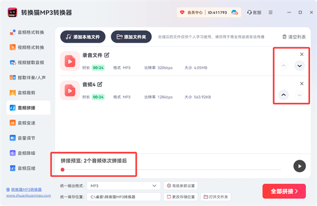Image resolution: width=317 pixels, height=206 pixels.
Task: Click the red preview progress handle
Action: tap(63, 170)
